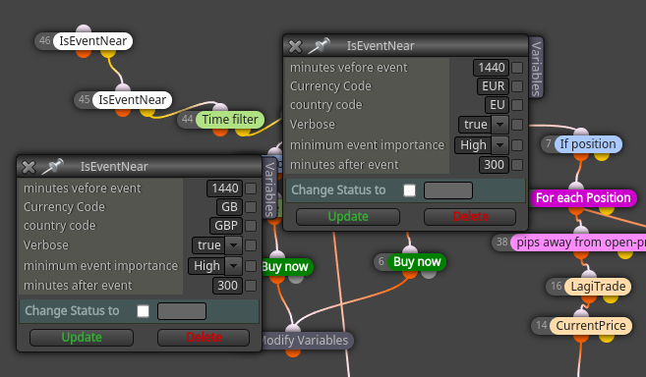Edit Currency Code field EUR
Image resolution: width=646 pixels, height=377 pixels.
[x=494, y=86]
